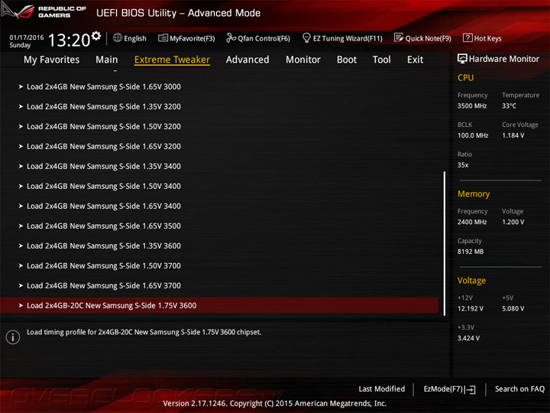Viewport: 550px width, 413px height.
Task: Open Search on FAQ link
Action: [x=519, y=389]
